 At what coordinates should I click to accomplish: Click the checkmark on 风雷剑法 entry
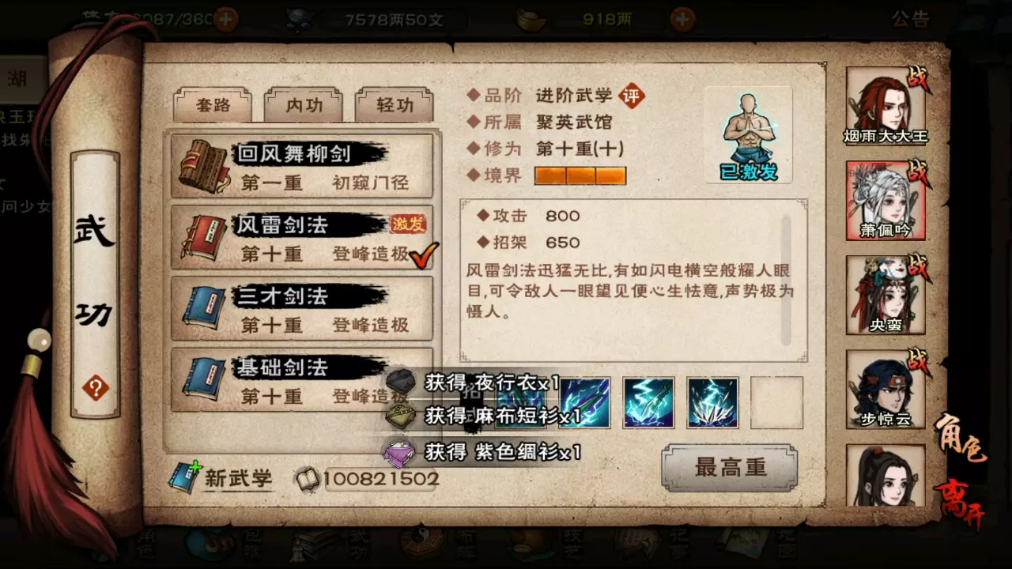click(424, 255)
